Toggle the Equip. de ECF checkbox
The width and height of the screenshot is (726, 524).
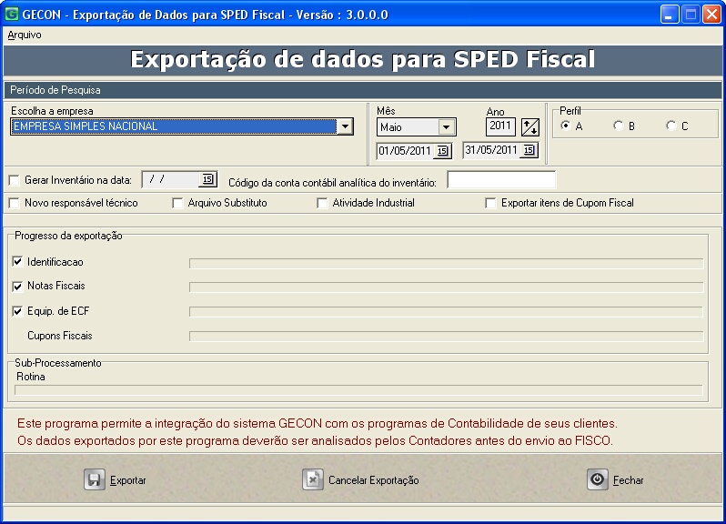coord(17,311)
